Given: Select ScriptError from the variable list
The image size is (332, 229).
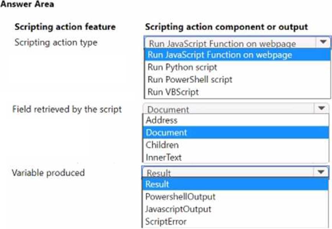Looking at the screenshot, I should pyautogui.click(x=166, y=221).
